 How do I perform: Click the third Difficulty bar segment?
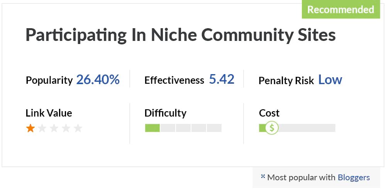183,128
